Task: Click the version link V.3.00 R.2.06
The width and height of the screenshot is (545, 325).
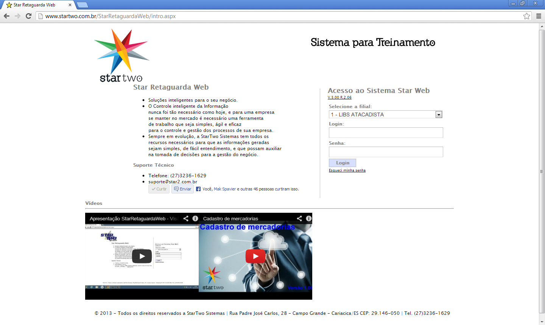Action: (339, 97)
